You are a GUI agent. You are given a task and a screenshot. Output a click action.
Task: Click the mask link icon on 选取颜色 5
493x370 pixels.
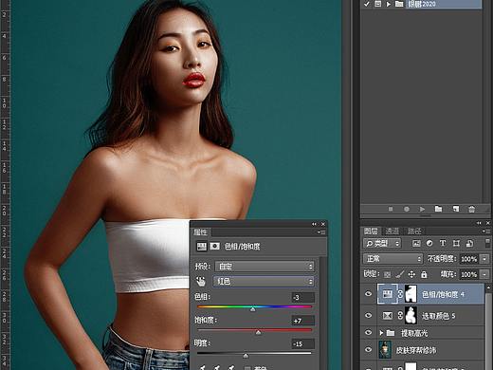point(400,316)
